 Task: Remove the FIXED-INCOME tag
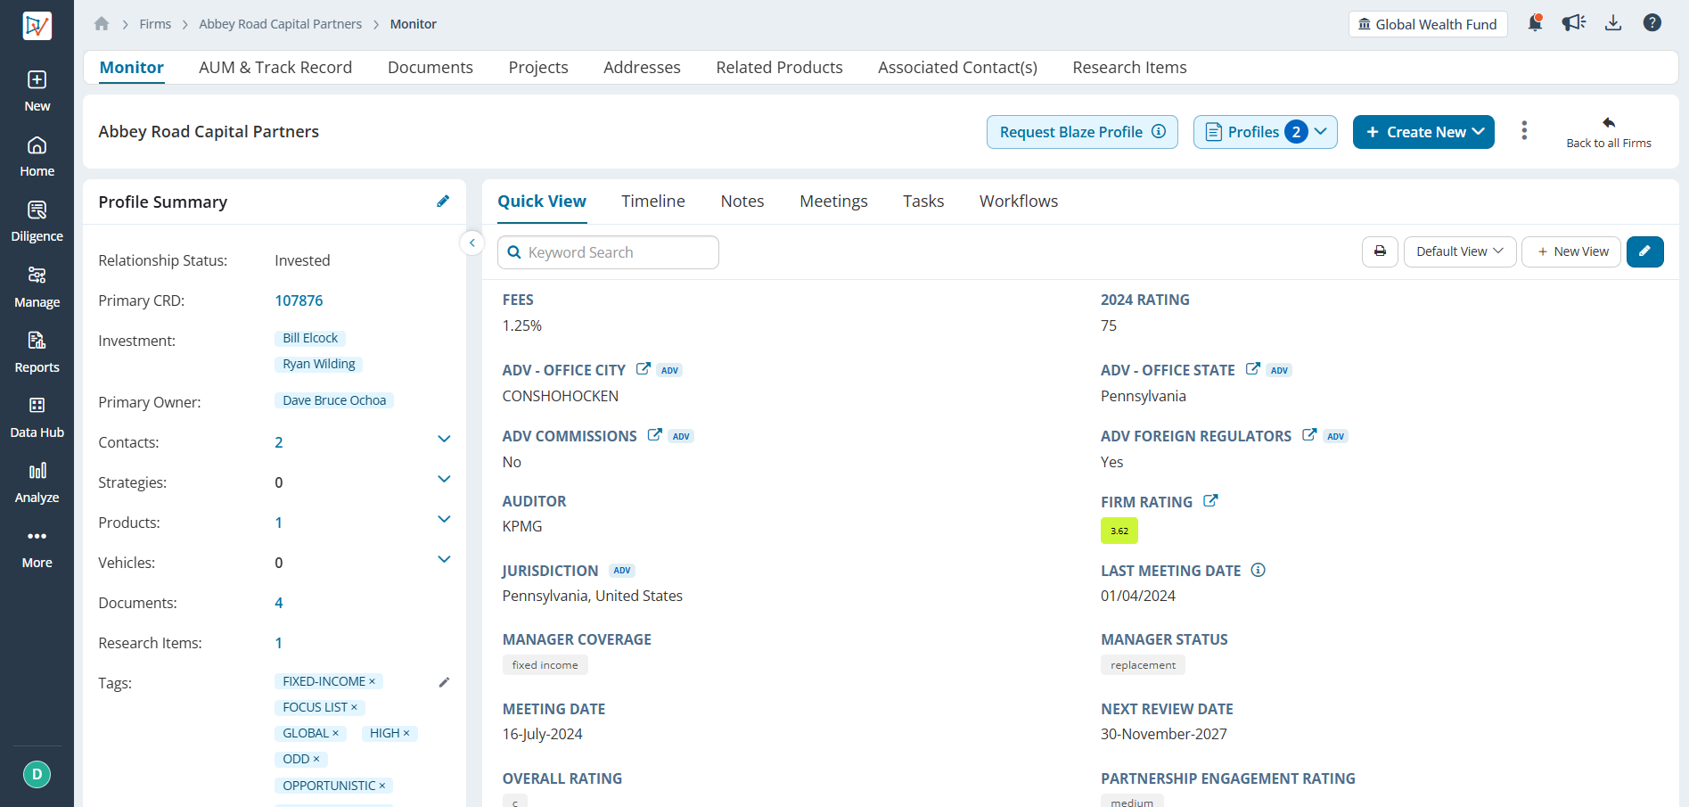[373, 682]
